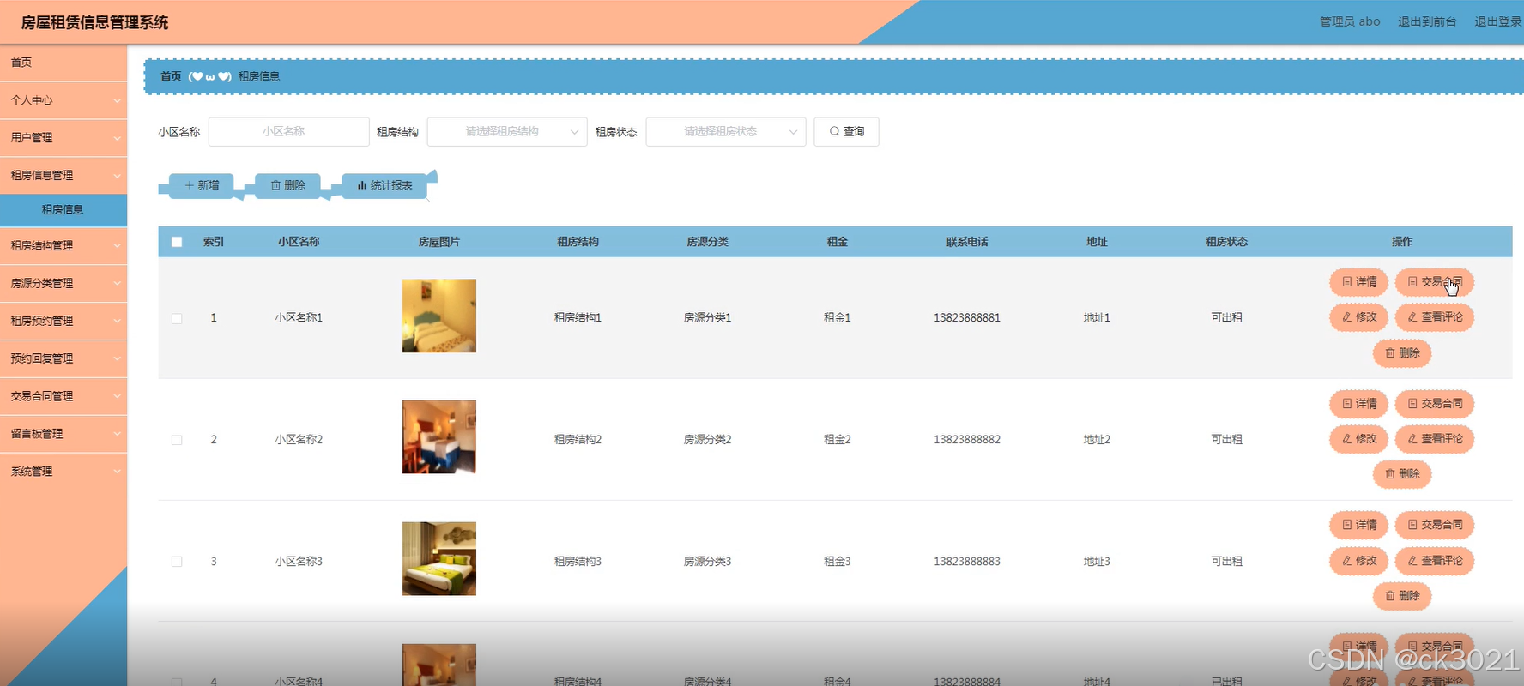Click 退出到前台 in header

1427,21
